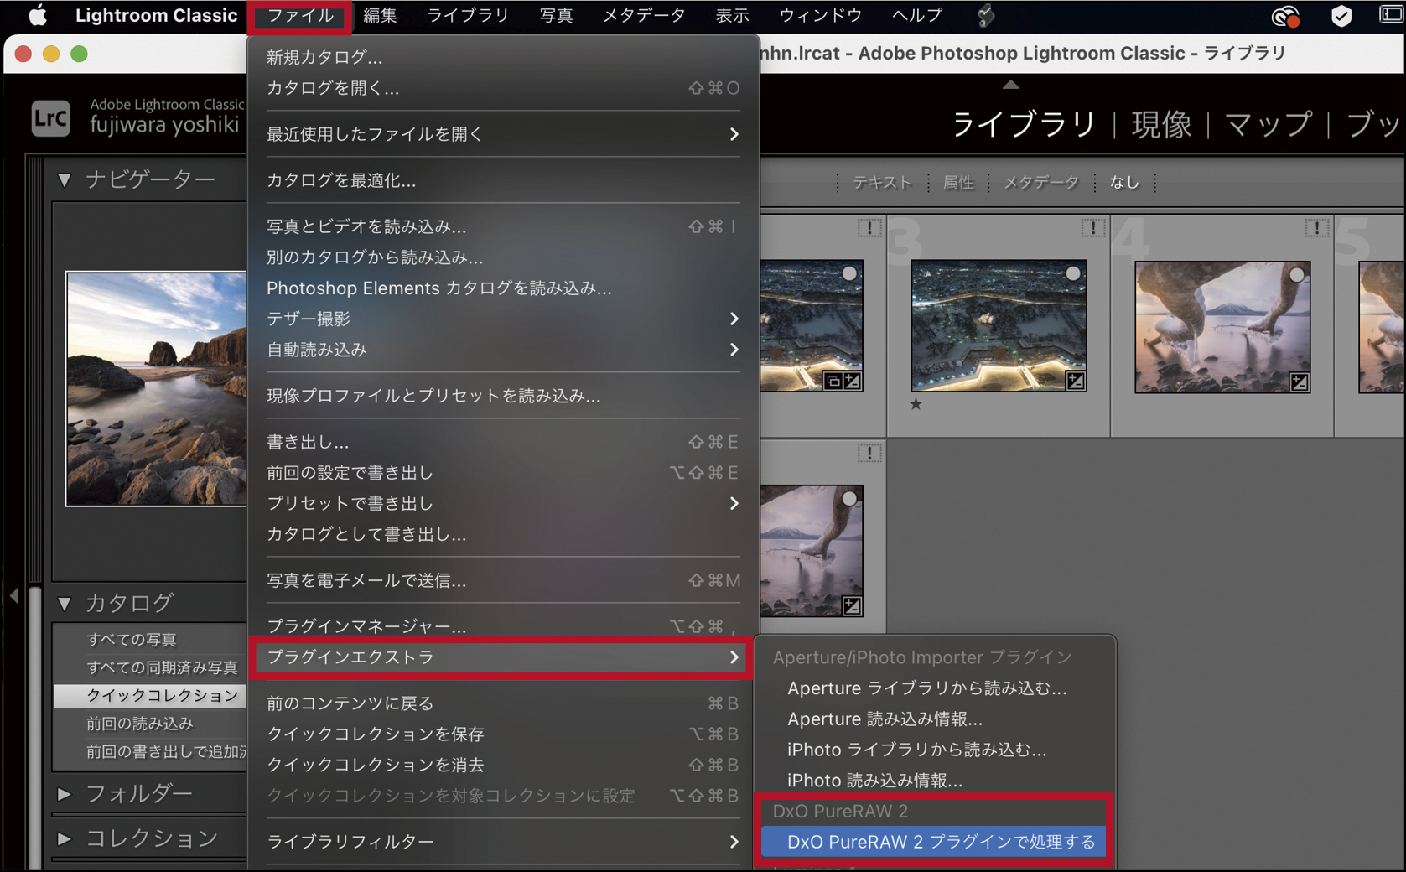
Task: Collapse the カタログ panel
Action: (65, 603)
